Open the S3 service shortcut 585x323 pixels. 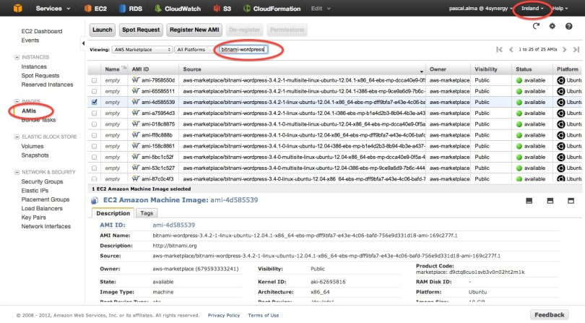(222, 8)
